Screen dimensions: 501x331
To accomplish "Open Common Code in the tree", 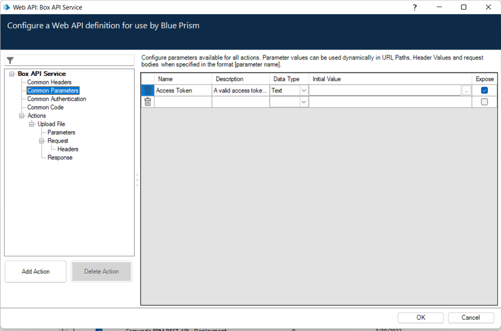I will (45, 107).
